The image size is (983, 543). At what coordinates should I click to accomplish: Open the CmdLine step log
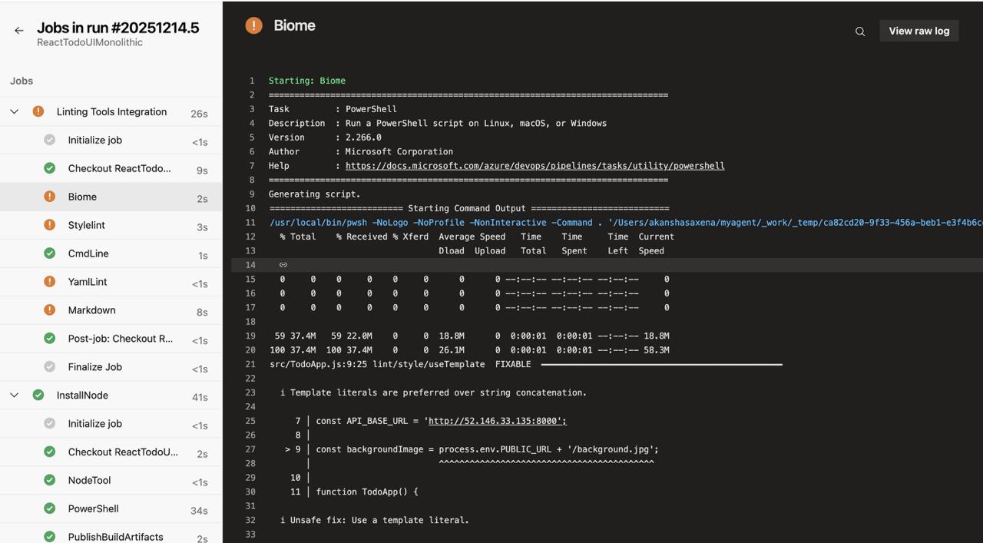point(111,253)
